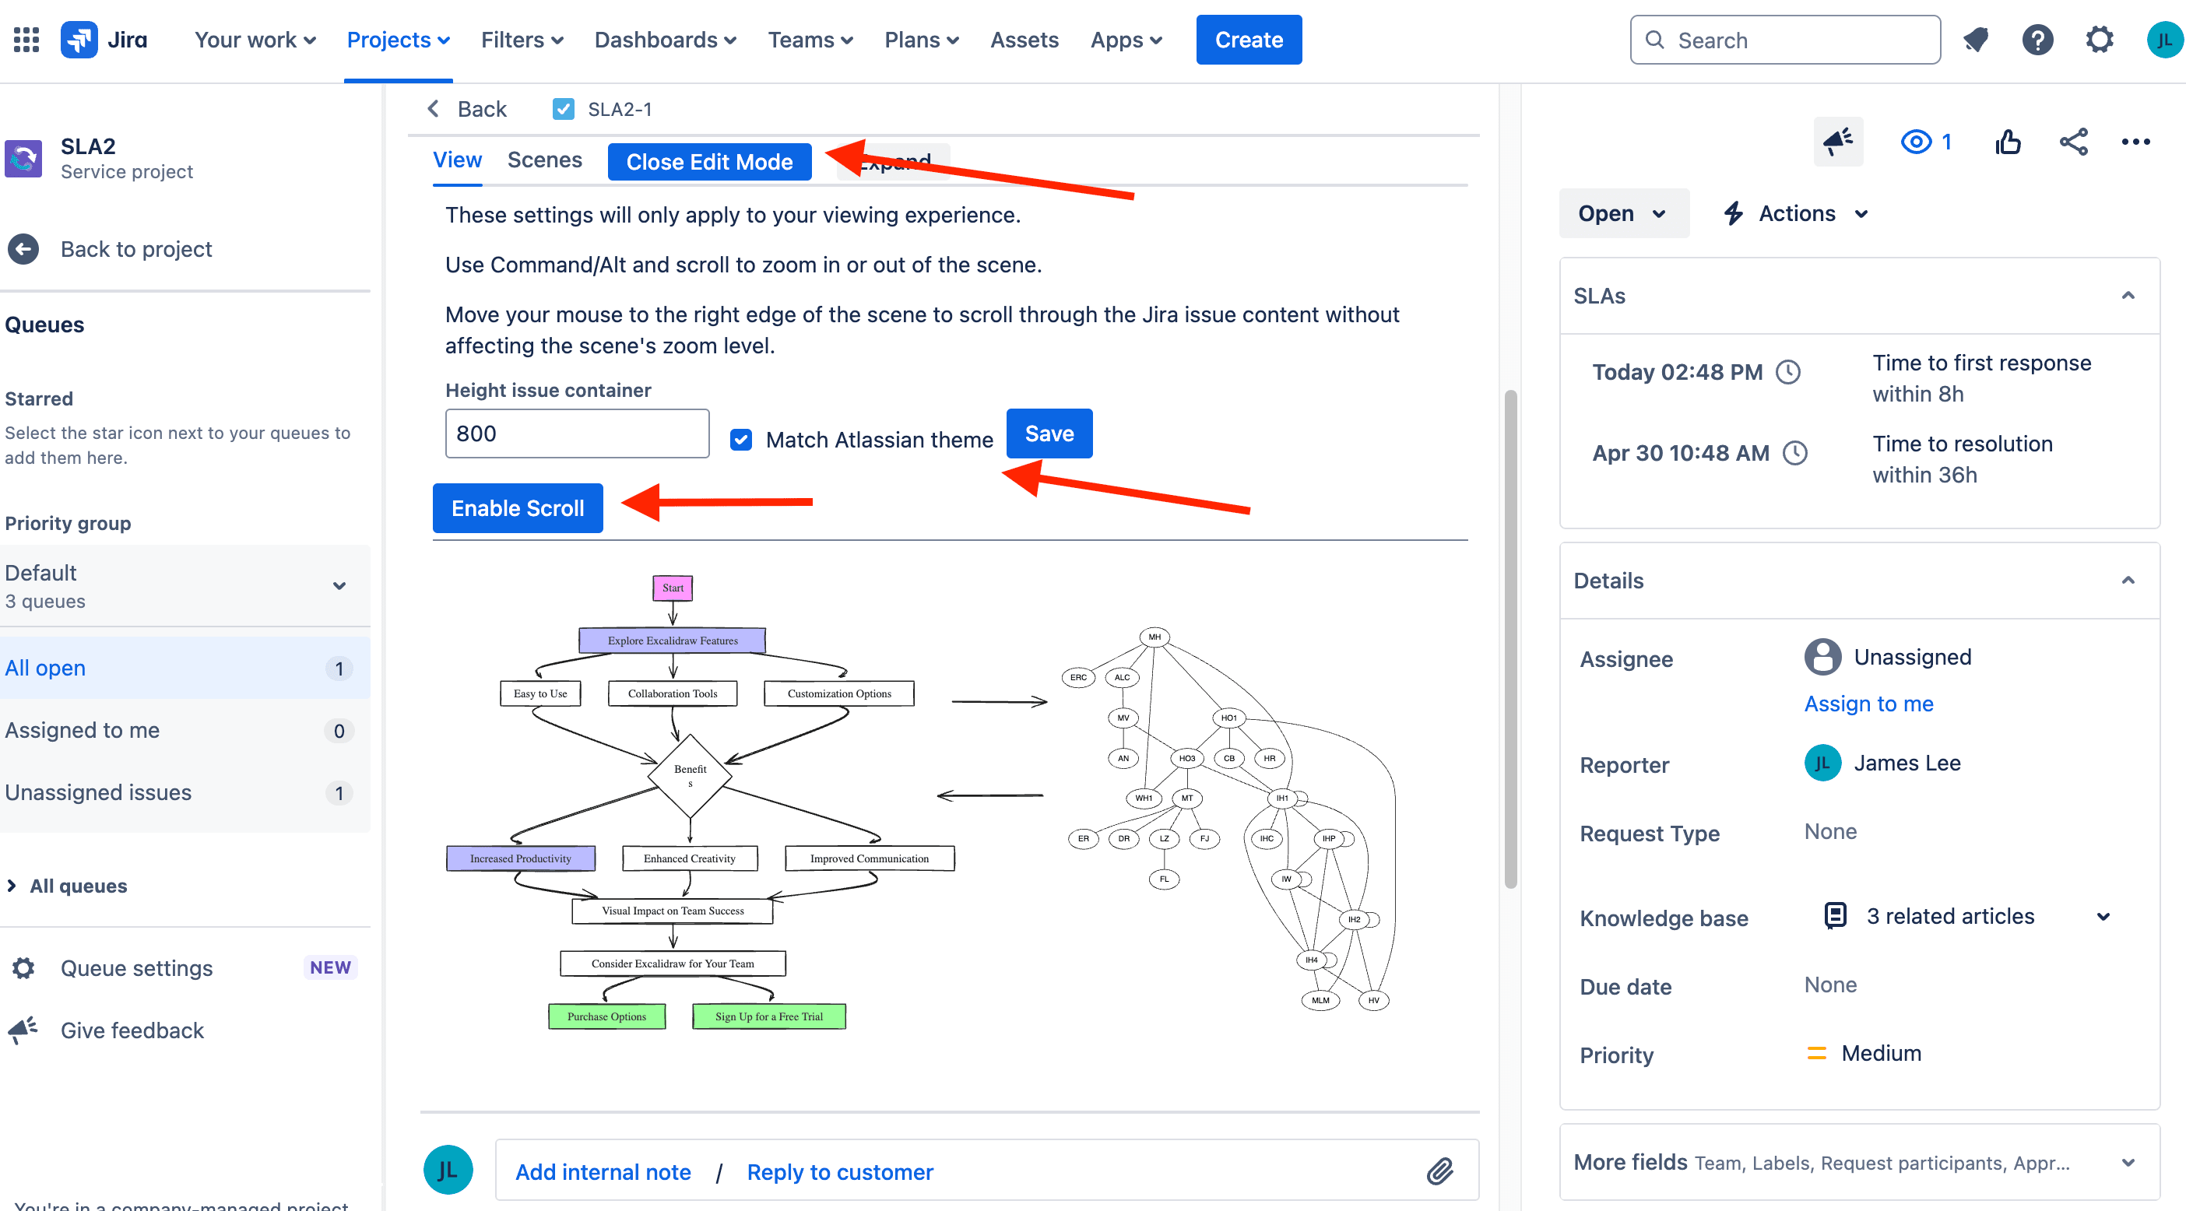Open the Dashboards dropdown

pyautogui.click(x=666, y=39)
